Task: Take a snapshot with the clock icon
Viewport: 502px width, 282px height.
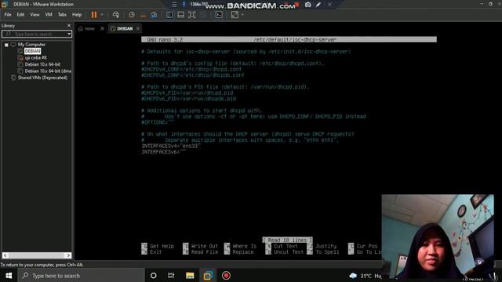Action: tap(132, 15)
